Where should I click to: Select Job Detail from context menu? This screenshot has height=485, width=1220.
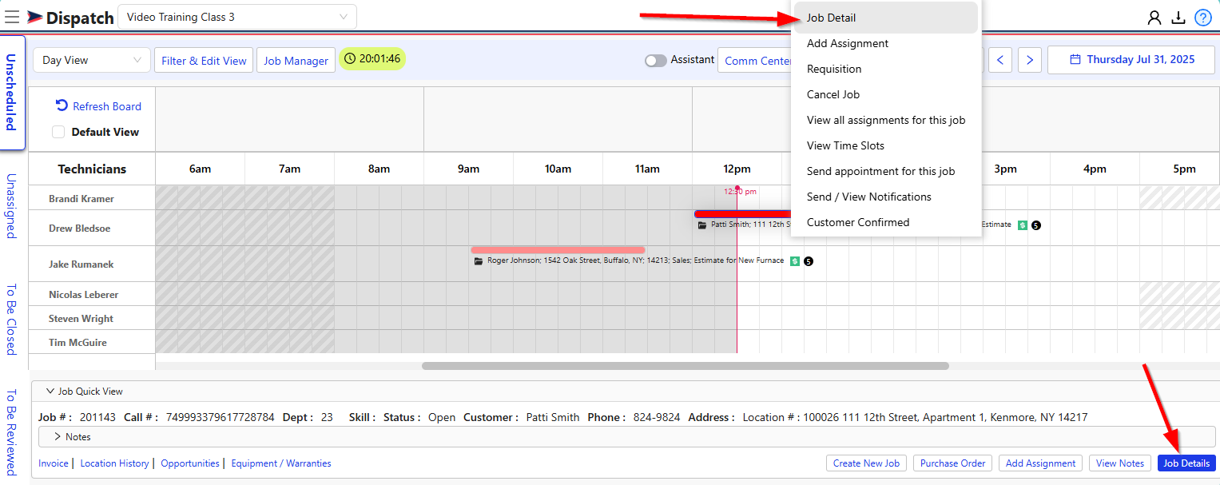(x=886, y=18)
